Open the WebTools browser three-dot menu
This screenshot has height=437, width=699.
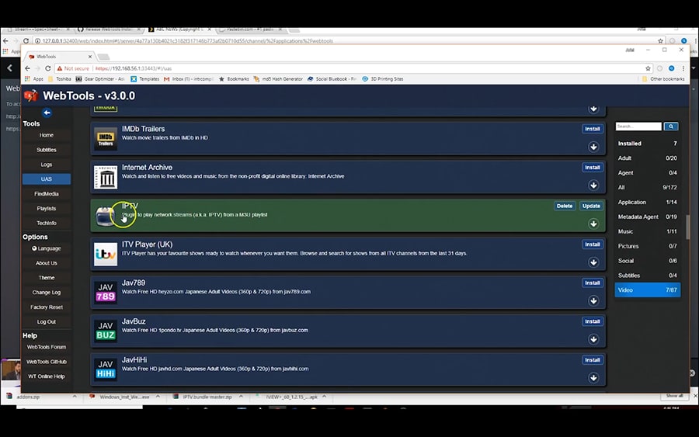683,68
